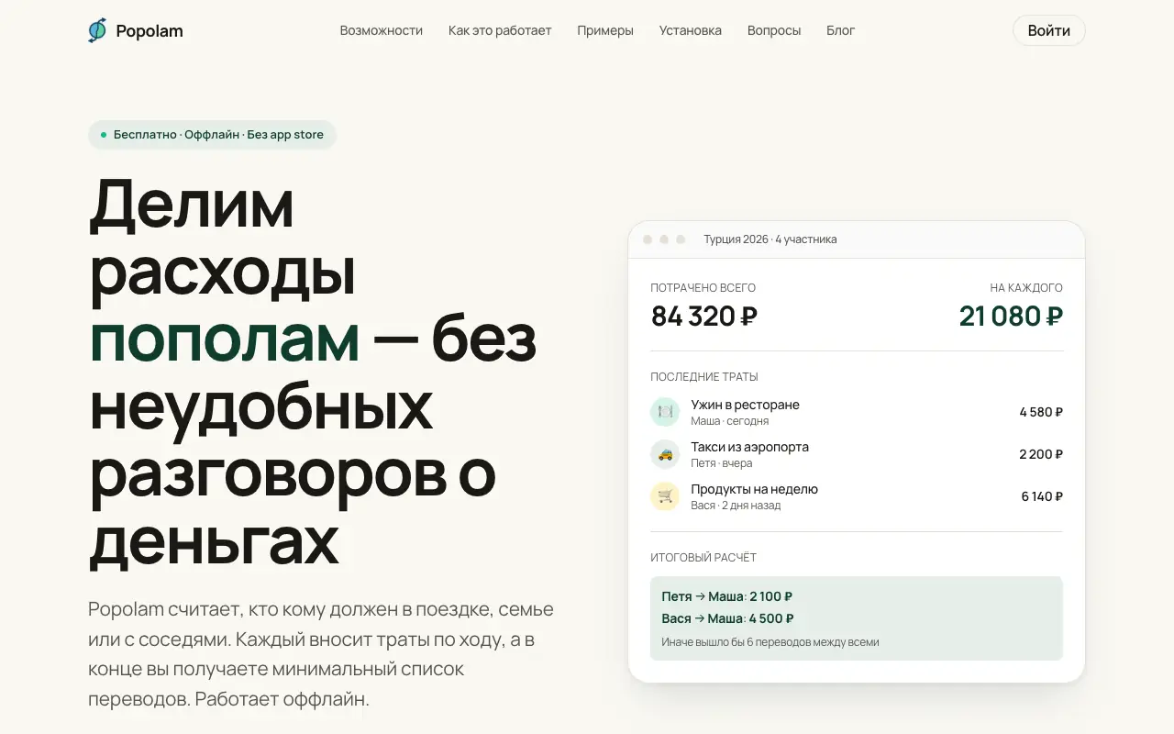Click the total spent 84 320 ₽
The width and height of the screenshot is (1174, 734).
[x=704, y=317]
